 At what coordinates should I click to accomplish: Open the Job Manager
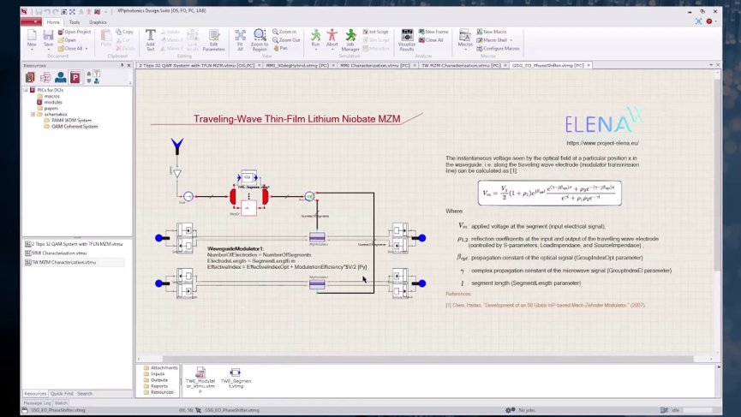pos(350,39)
